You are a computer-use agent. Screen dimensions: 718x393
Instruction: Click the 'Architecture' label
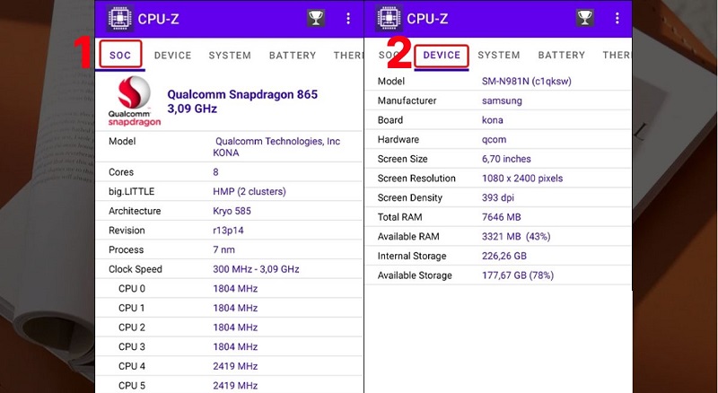pos(135,211)
